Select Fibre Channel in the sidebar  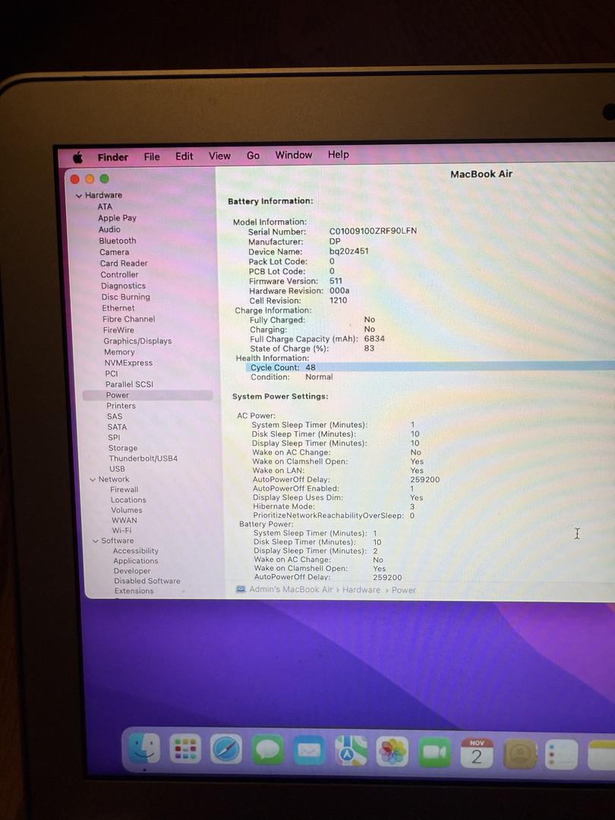(x=128, y=318)
